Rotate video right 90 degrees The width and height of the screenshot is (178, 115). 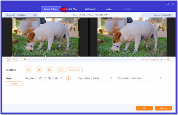click(x=39, y=70)
